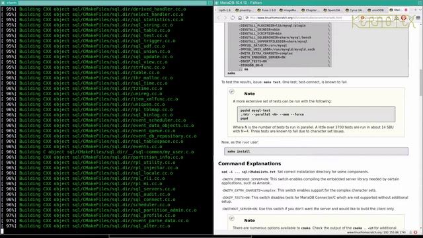
Task: Switch to the unixODB... tab
Action: 377,10
